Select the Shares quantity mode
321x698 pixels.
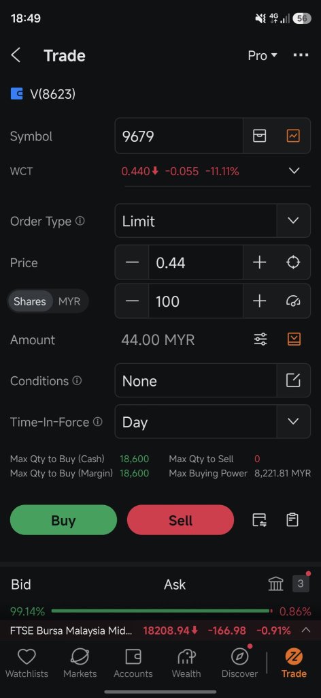coord(30,301)
